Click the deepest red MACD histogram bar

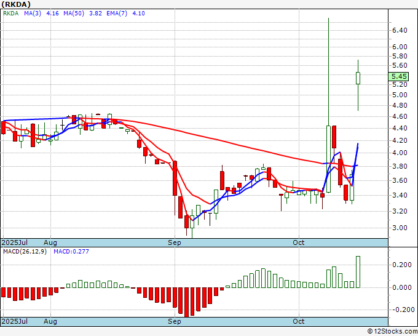coord(186,302)
